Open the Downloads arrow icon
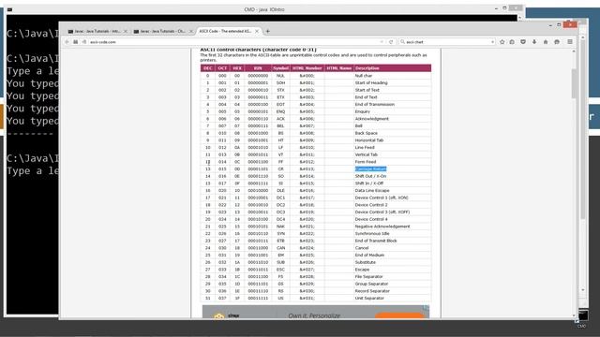 click(534, 42)
